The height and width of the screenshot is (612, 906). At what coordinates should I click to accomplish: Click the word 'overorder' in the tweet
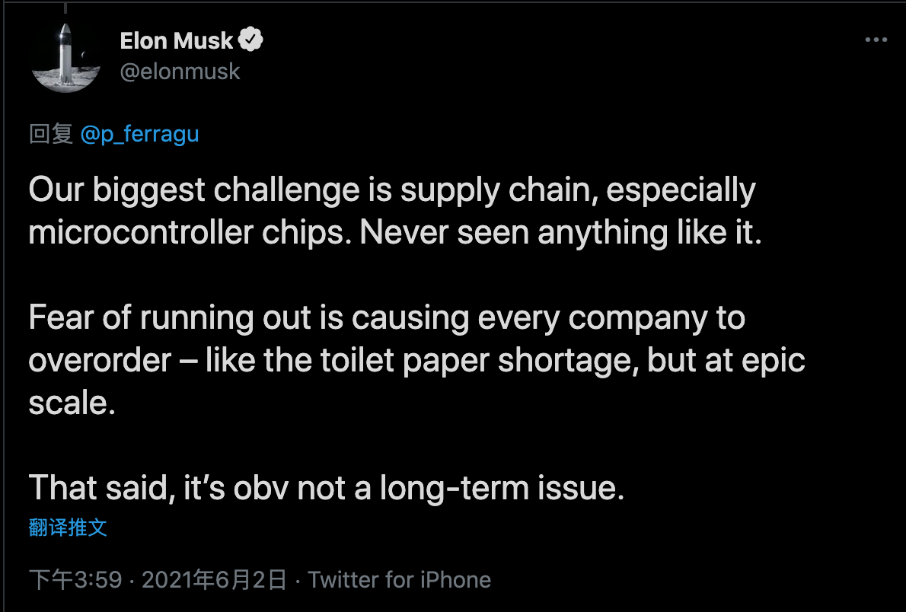[100, 360]
